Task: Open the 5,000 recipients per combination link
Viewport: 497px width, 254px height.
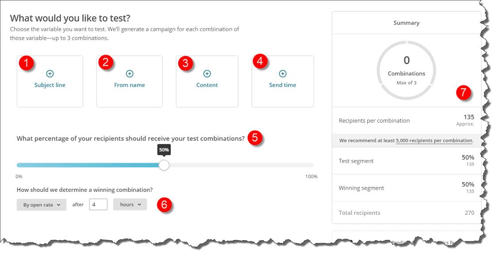Action: click(434, 141)
